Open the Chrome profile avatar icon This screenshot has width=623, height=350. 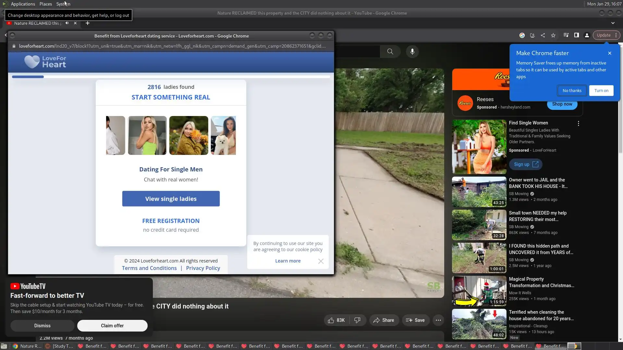587,35
